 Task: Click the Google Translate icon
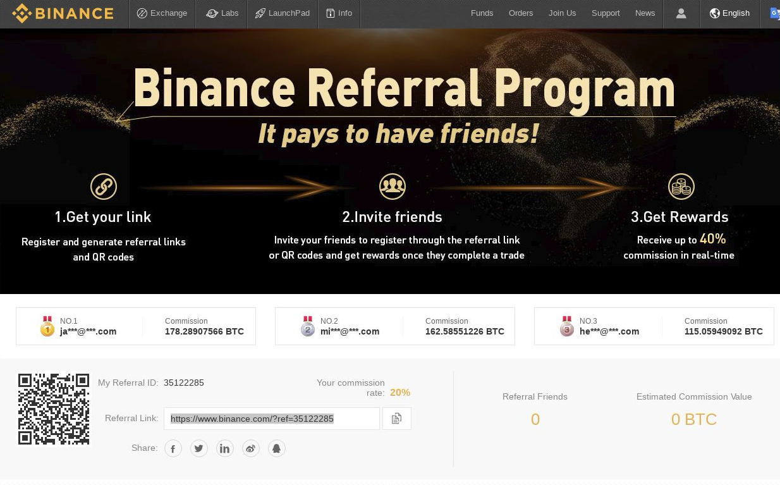(x=775, y=13)
